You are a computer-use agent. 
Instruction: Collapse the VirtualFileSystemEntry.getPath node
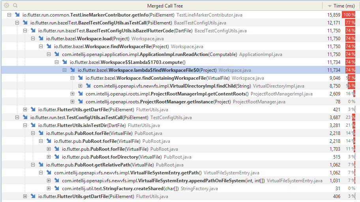(41, 173)
